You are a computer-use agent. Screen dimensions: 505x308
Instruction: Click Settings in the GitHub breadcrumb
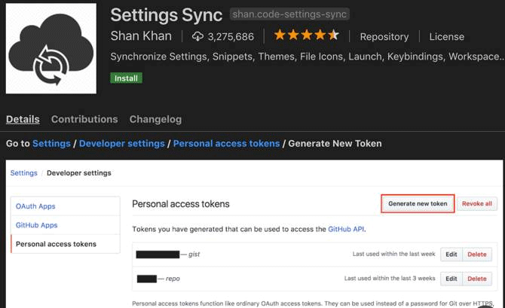tap(23, 172)
